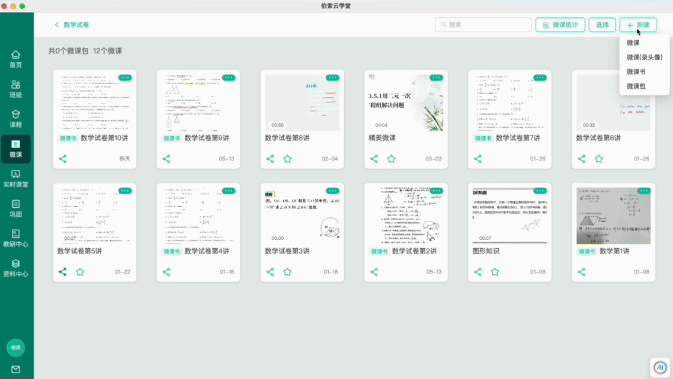
Task: Open more options on 数学第1讲
Action: coord(644,191)
